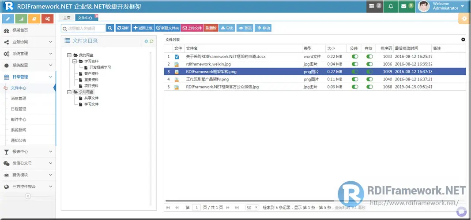This screenshot has width=471, height=220.
Task: Click the folder tree settings gear icon
Action: tap(146, 41)
